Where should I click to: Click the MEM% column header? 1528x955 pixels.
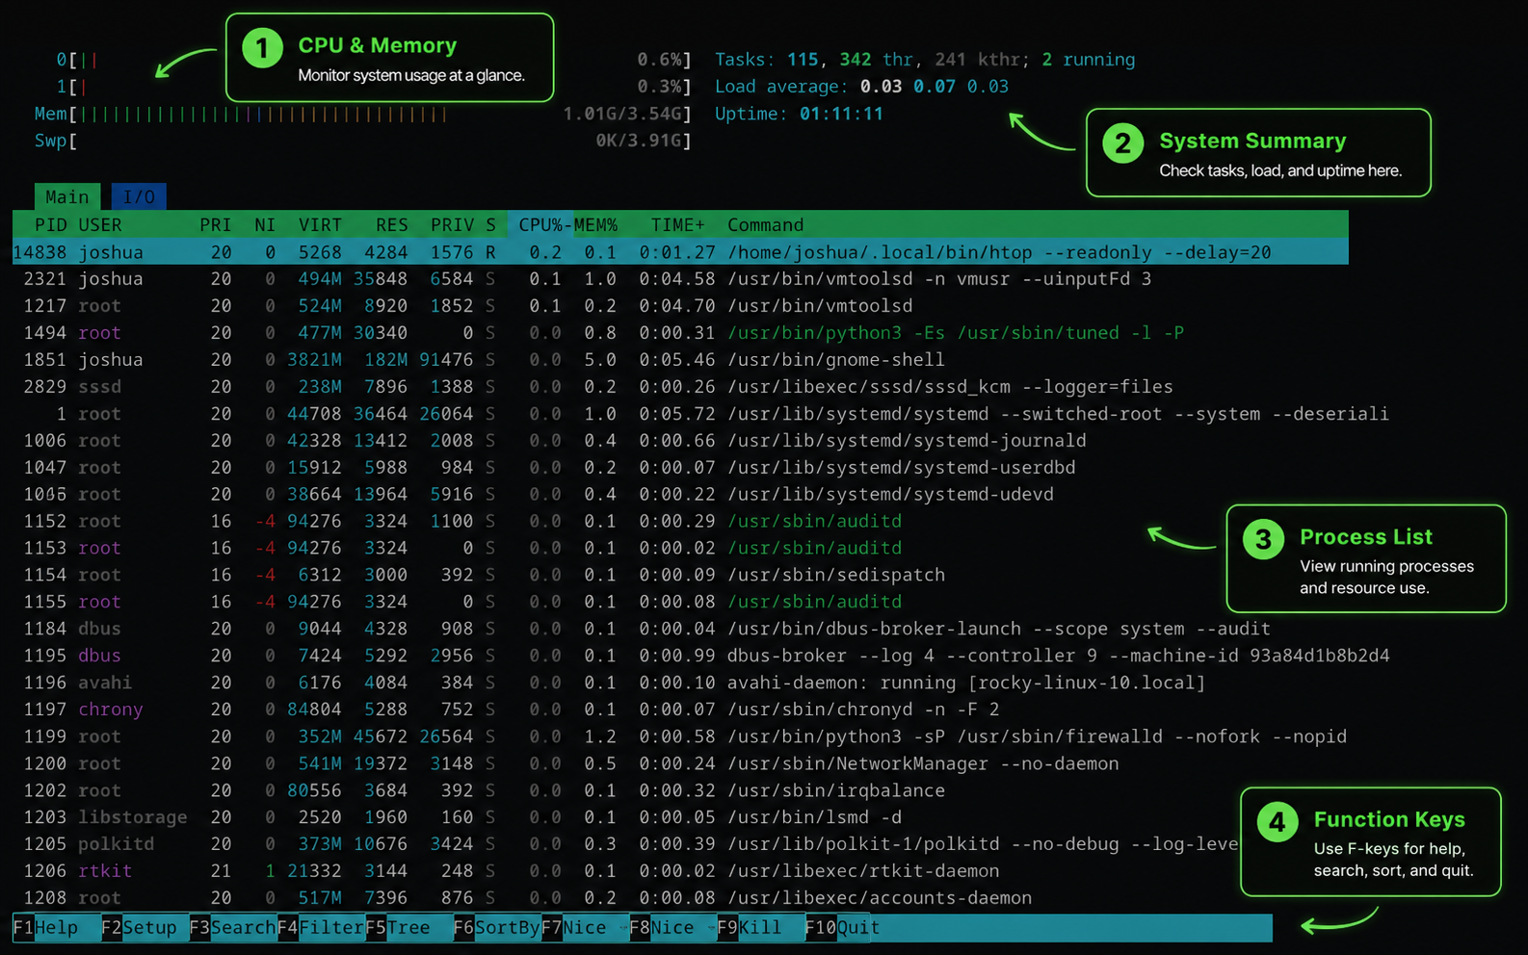[x=595, y=224]
